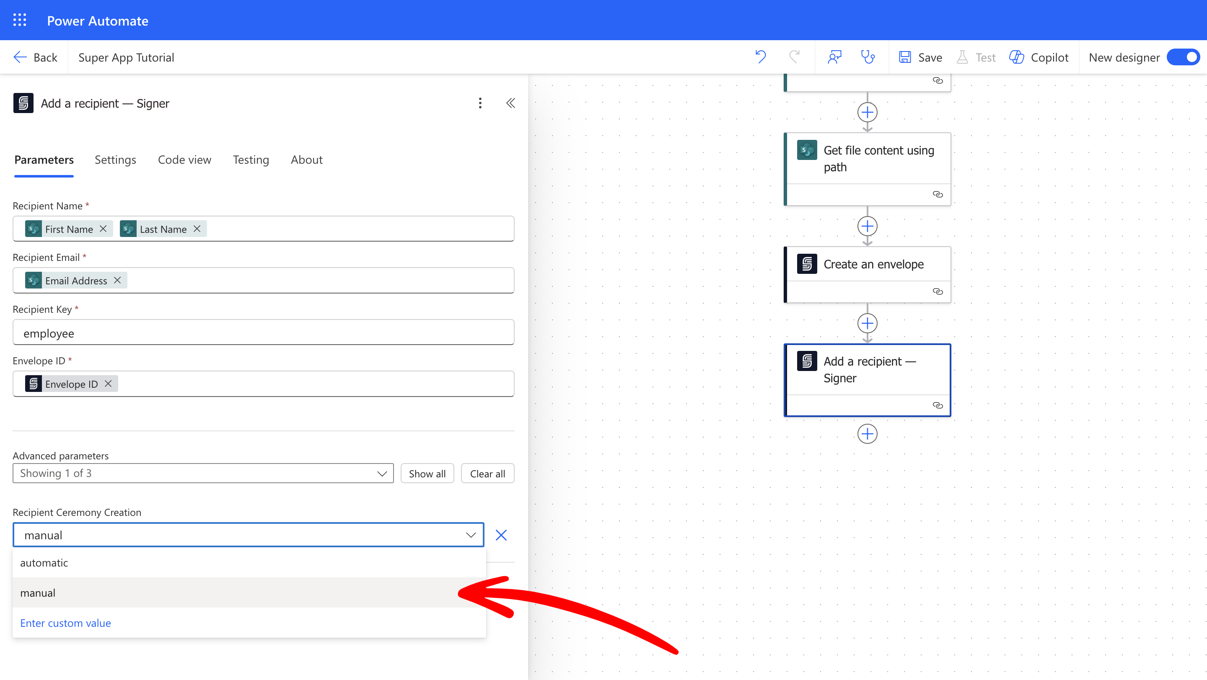Screen dimensions: 1207x680
Task: Click the Enter custom value link
Action: [x=65, y=623]
